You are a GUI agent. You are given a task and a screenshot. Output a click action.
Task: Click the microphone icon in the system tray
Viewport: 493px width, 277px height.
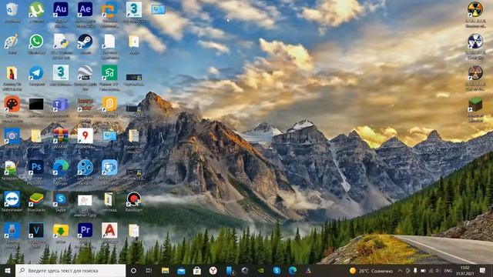click(415, 270)
